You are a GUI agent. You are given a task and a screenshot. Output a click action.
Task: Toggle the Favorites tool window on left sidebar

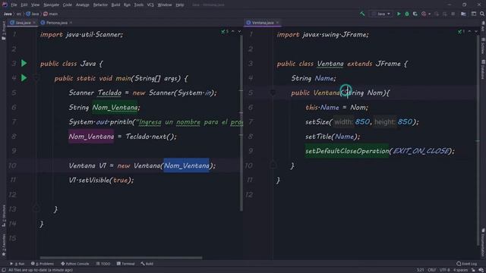tap(3, 244)
